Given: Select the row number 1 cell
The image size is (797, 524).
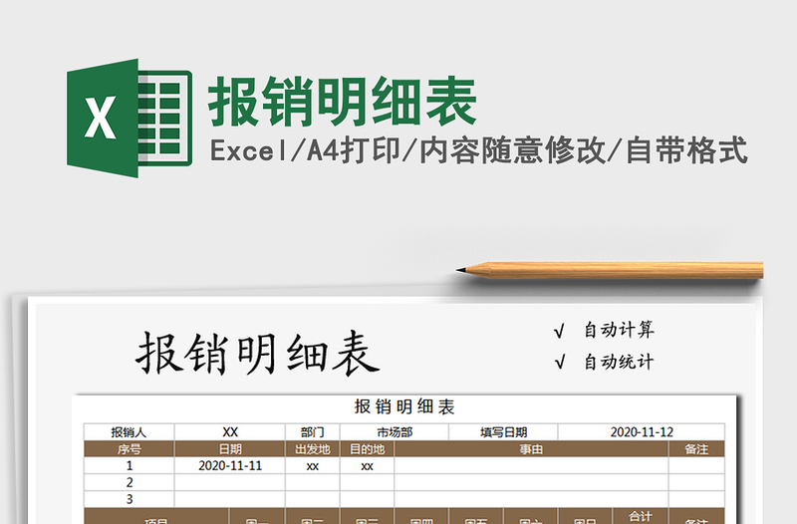Looking at the screenshot, I should 130,465.
